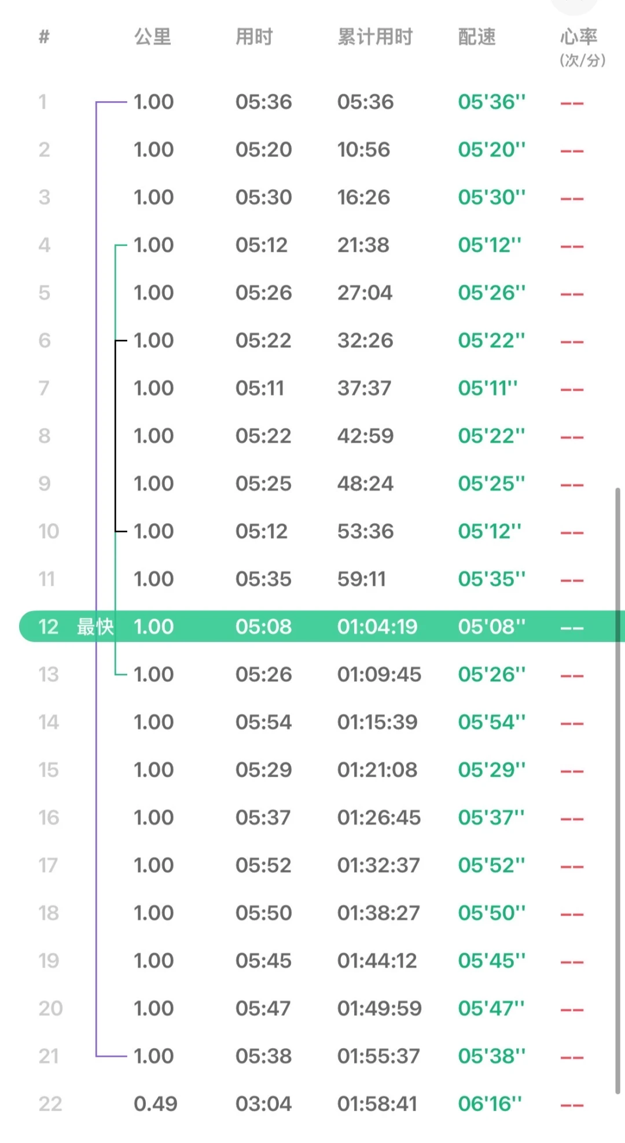Click the 公里 column header
Viewport: 625px width, 1143px height.
[153, 37]
